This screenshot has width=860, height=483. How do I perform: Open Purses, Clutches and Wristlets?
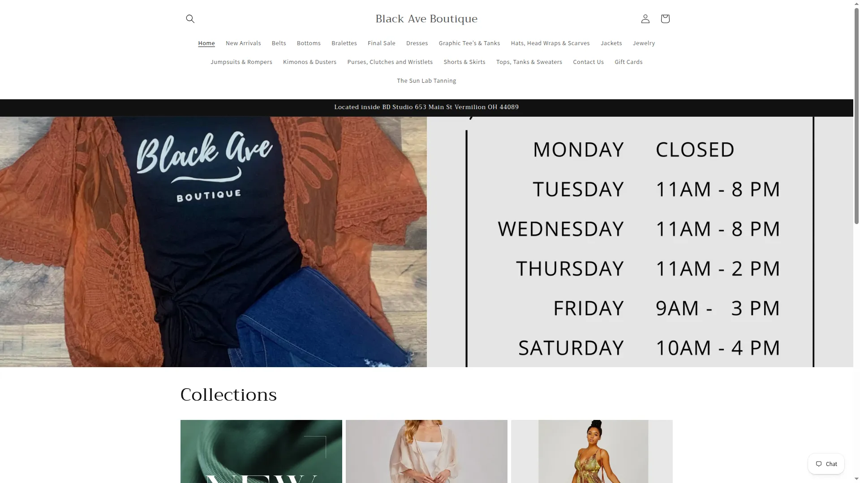point(390,62)
